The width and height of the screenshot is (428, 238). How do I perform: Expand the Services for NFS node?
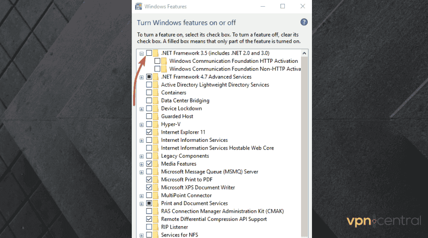pos(141,236)
